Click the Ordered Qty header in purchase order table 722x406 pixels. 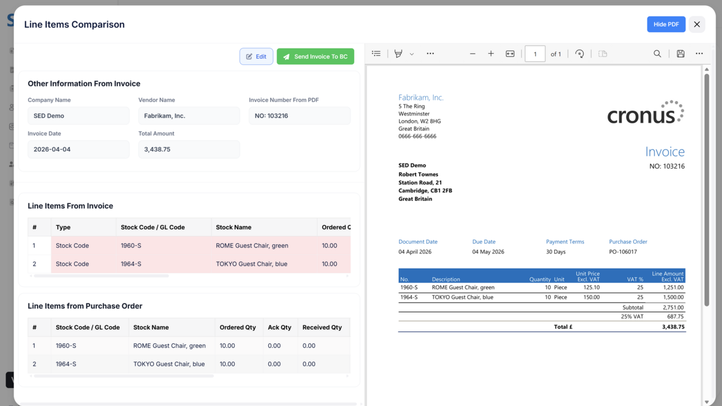[x=238, y=327]
